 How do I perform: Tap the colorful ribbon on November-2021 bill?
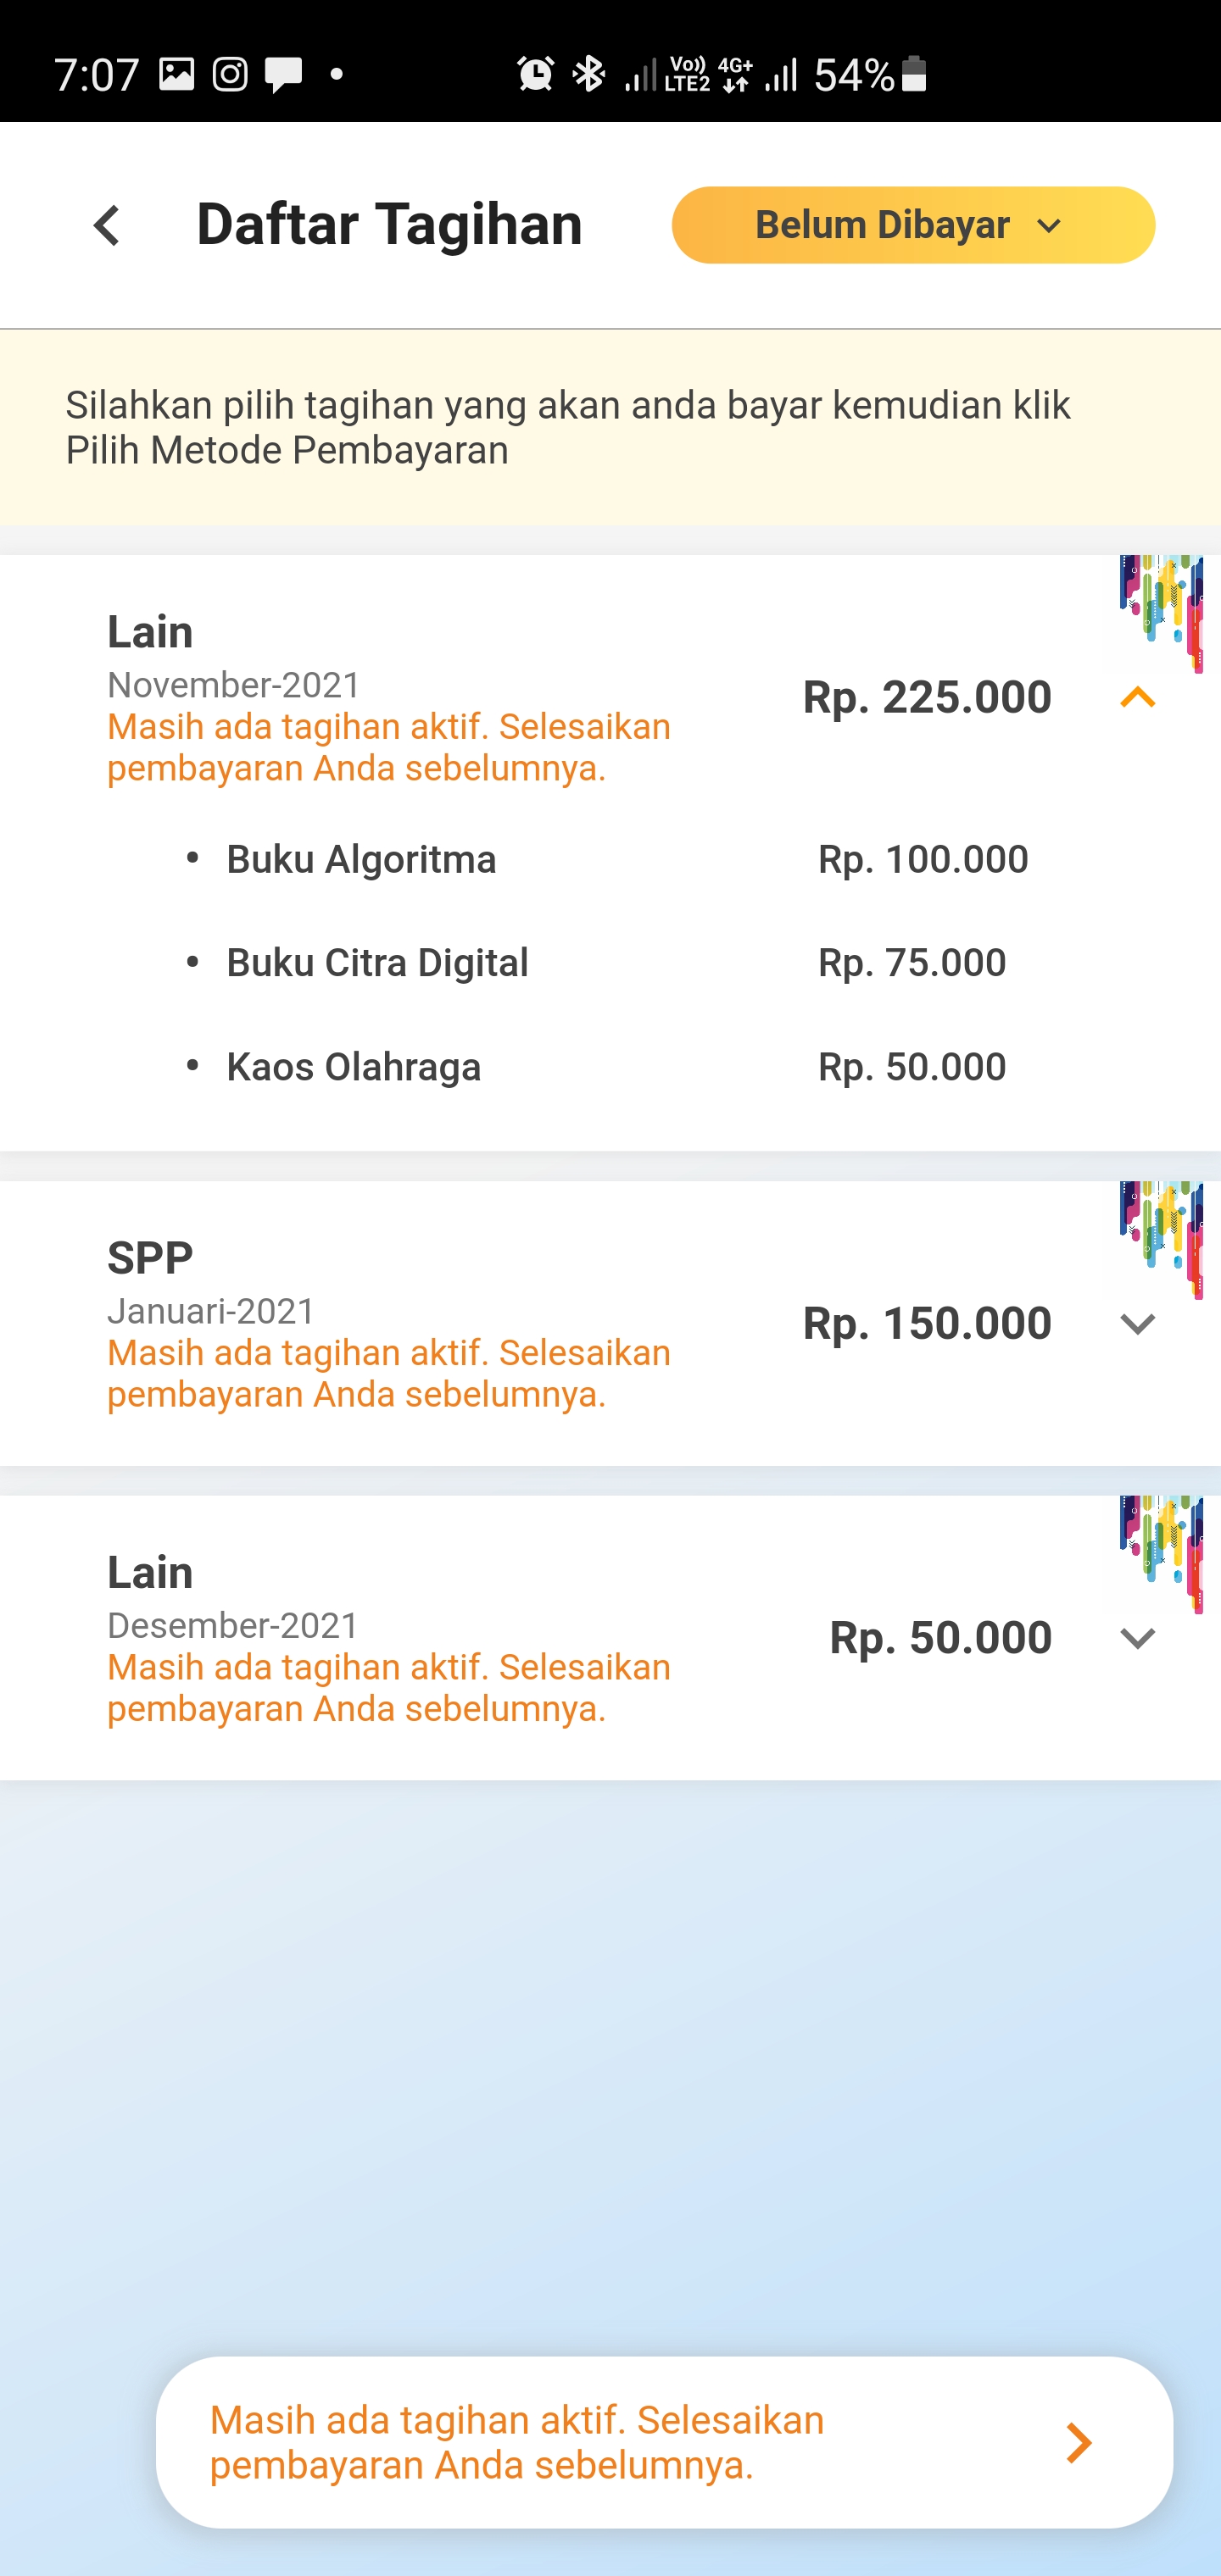(1161, 612)
